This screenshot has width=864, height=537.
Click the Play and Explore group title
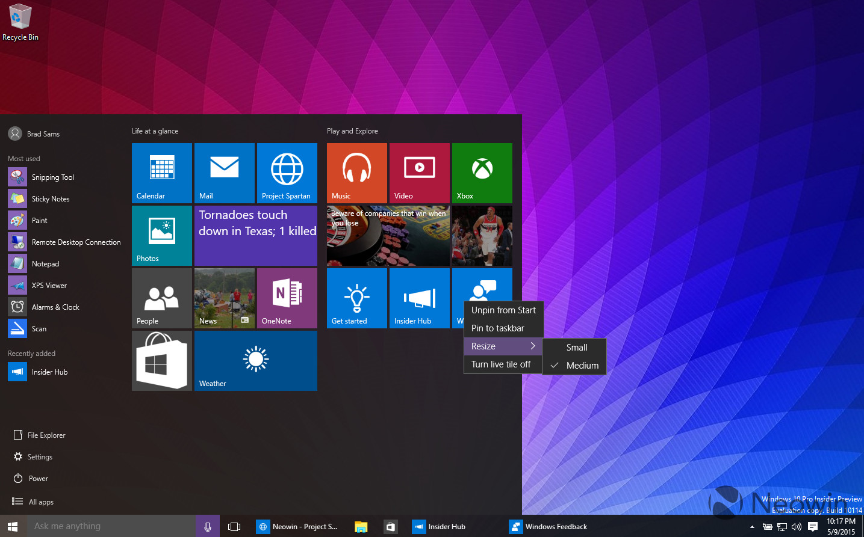[352, 131]
